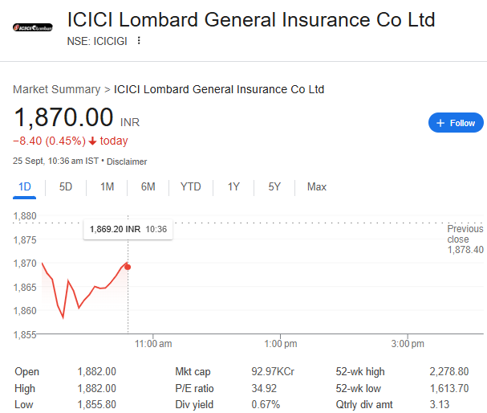Image resolution: width=487 pixels, height=413 pixels.
Task: Click the 1,870.00 current price figure
Action: point(63,117)
